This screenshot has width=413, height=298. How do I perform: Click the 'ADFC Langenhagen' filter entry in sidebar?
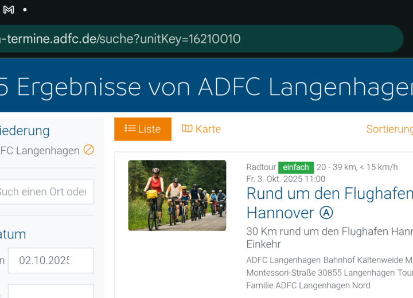point(40,151)
